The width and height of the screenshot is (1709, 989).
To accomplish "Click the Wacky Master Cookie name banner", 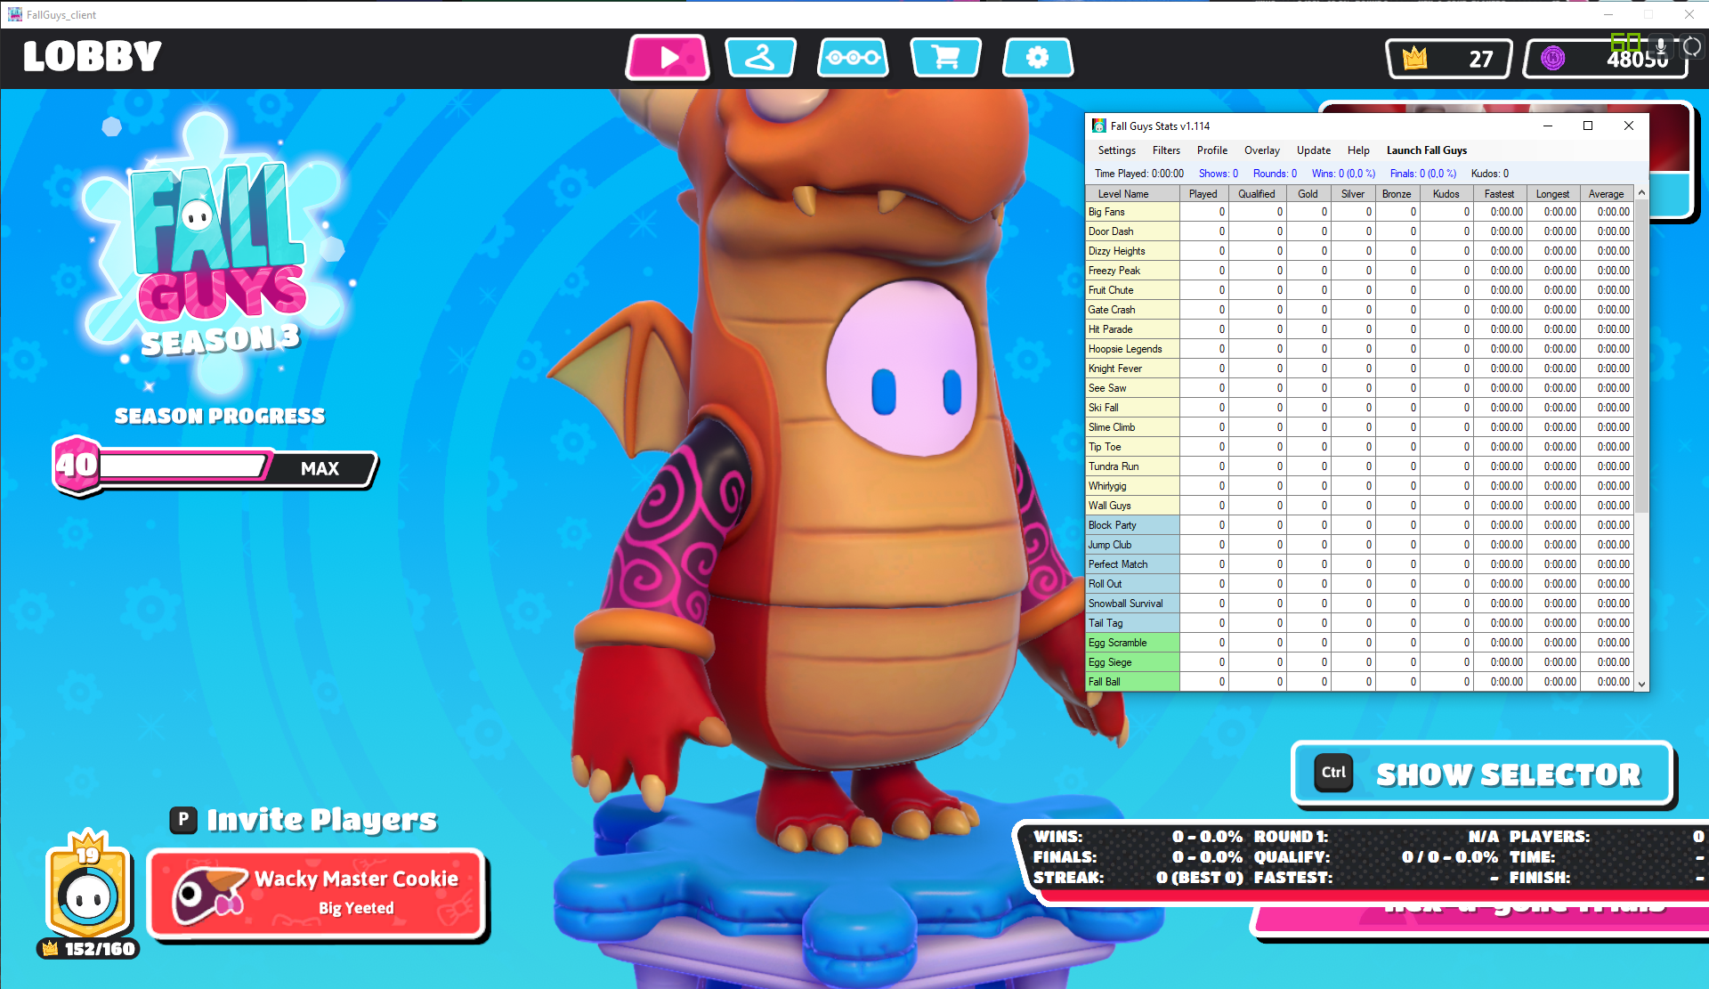I will [317, 893].
